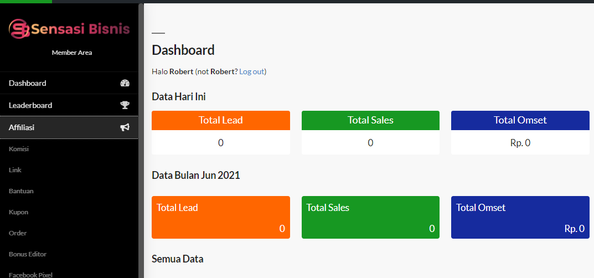Viewport: 594px width, 278px height.
Task: Click the Affiliasi megaphone icon
Action: 125,127
